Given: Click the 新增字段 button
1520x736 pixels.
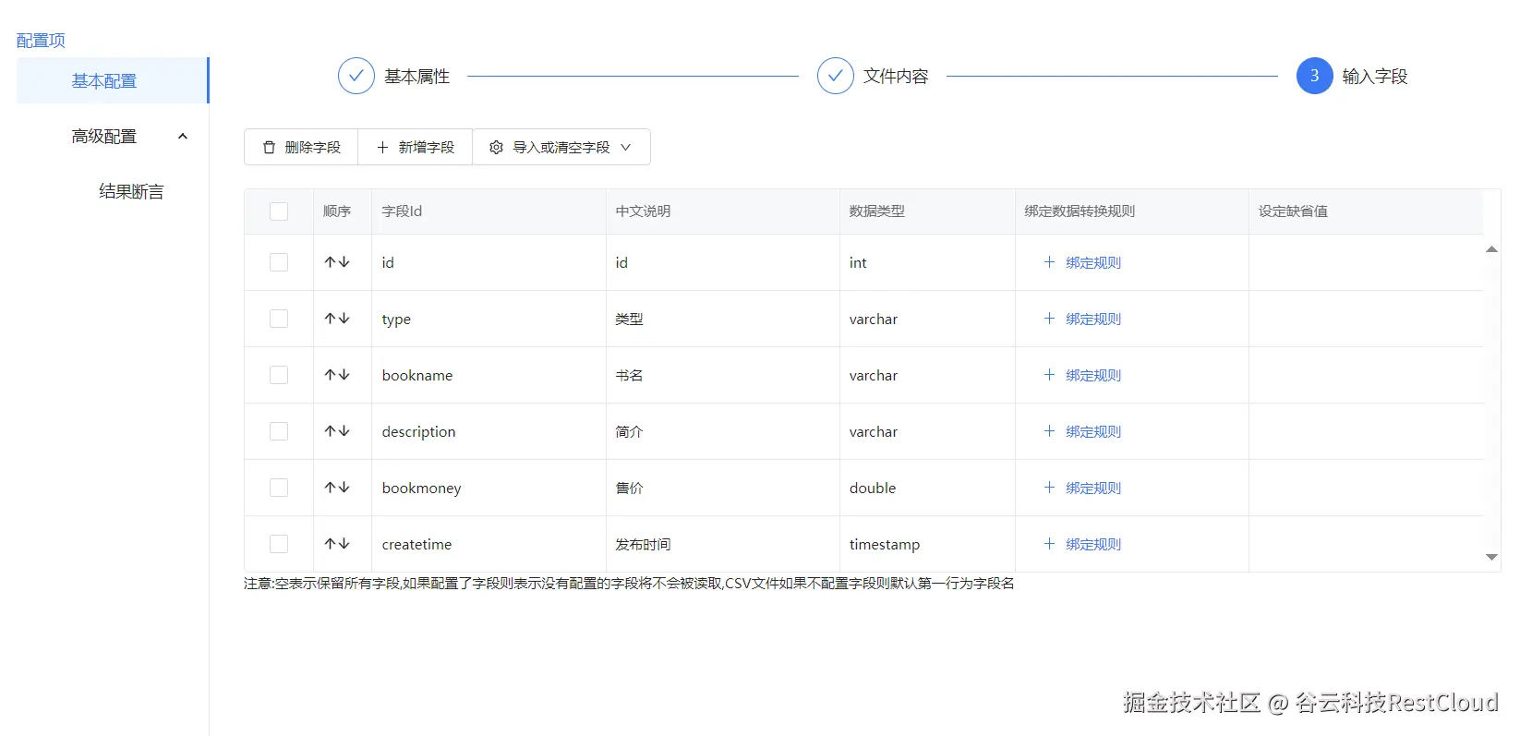Looking at the screenshot, I should click(x=416, y=147).
